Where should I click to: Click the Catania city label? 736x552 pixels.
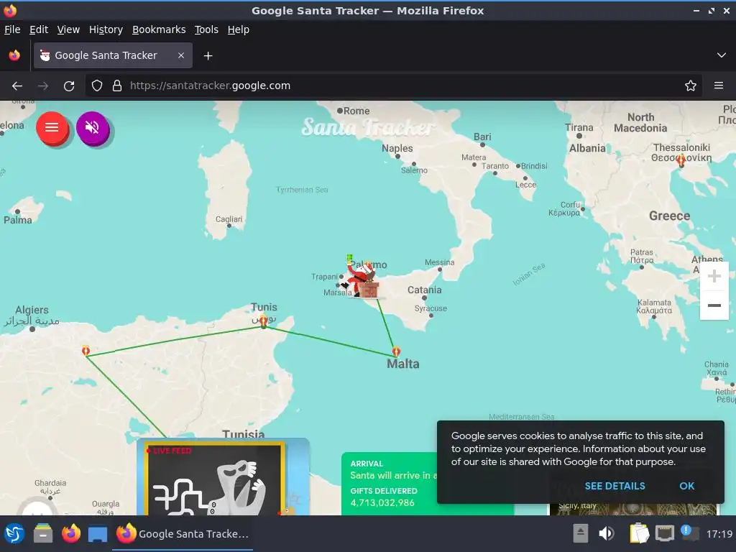click(424, 290)
